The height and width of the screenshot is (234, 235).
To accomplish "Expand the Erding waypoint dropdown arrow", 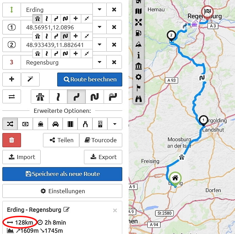I will coord(100,9).
